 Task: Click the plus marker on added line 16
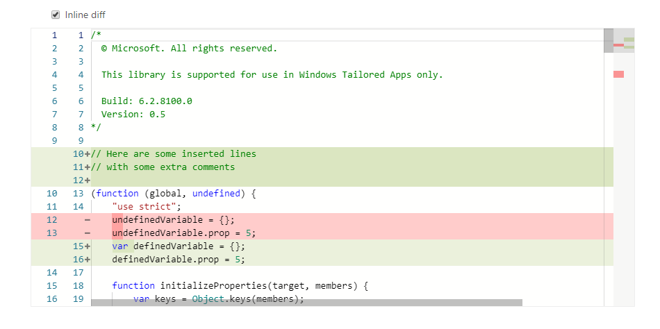pyautogui.click(x=88, y=260)
